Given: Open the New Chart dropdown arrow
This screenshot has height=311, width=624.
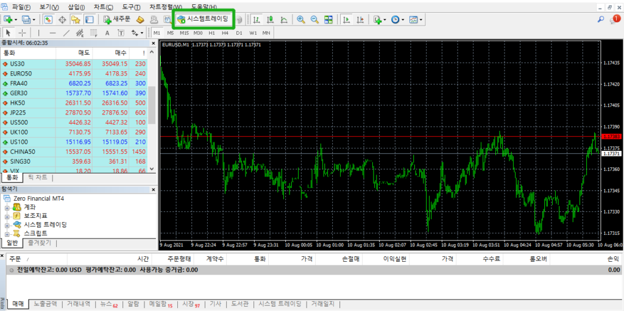Looking at the screenshot, I should (16, 19).
